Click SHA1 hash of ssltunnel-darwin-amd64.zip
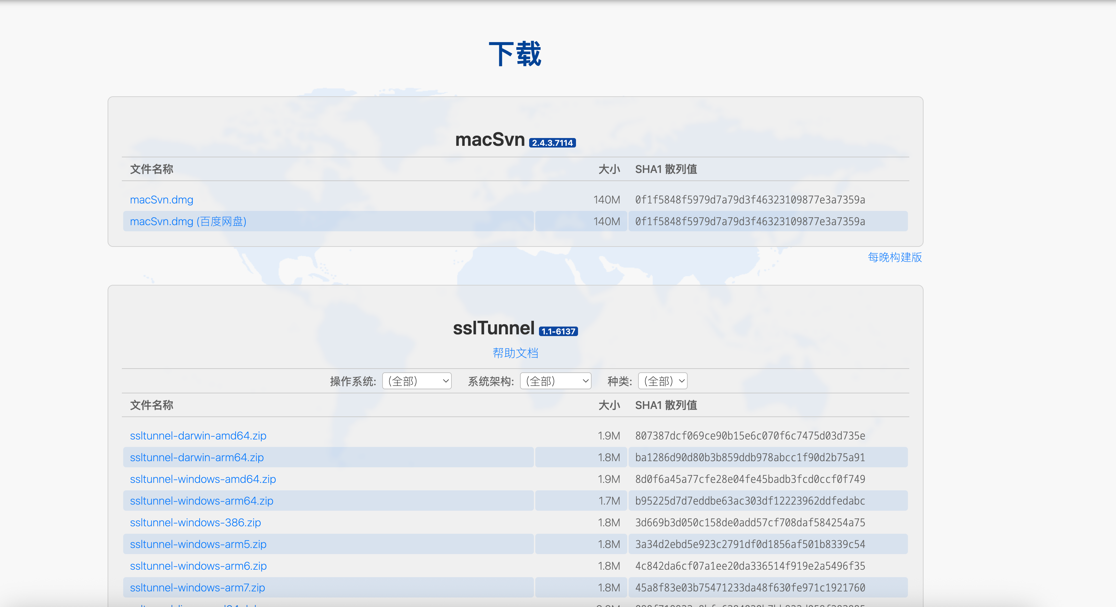 coord(749,435)
